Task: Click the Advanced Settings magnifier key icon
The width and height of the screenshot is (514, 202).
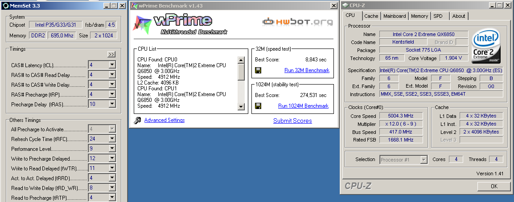Action: point(137,121)
